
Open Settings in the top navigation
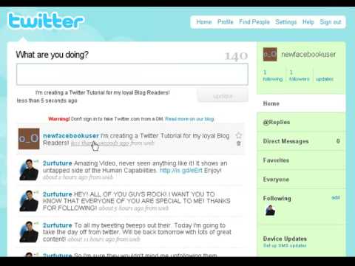(286, 22)
